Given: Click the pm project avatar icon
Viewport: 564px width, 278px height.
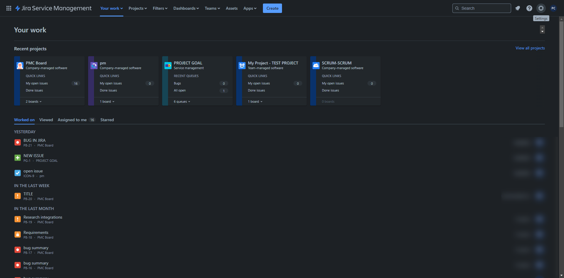Looking at the screenshot, I should 94,66.
